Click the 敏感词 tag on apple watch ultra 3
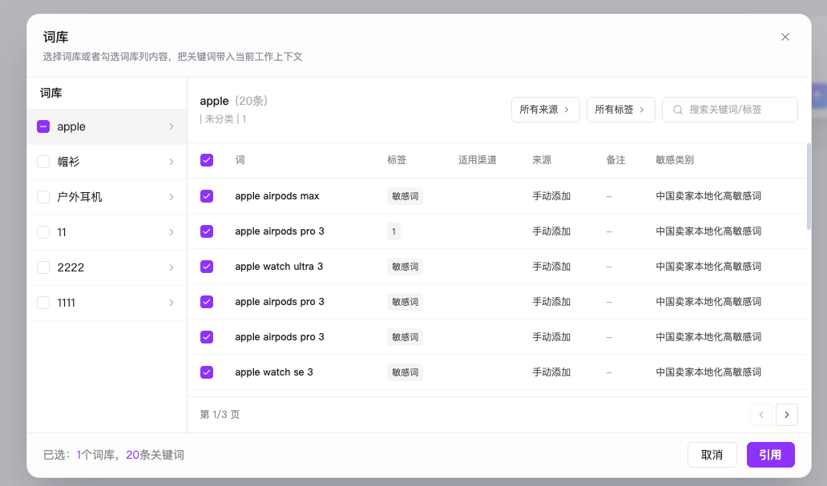827x486 pixels. coord(405,267)
